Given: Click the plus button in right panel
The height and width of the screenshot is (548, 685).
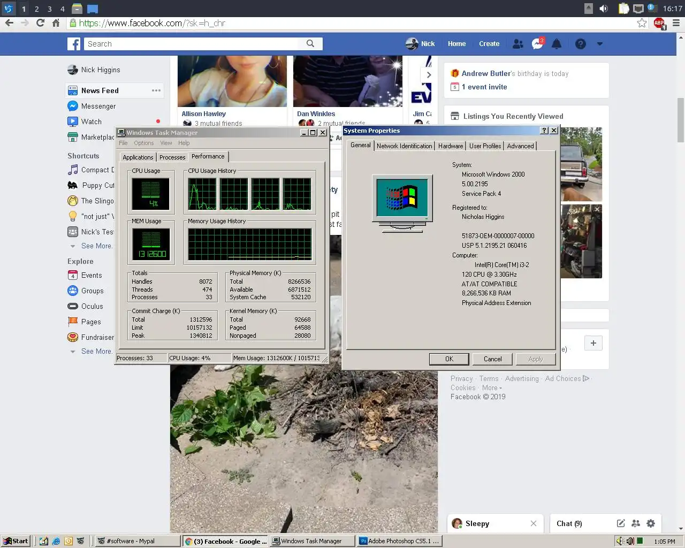Looking at the screenshot, I should coord(593,343).
